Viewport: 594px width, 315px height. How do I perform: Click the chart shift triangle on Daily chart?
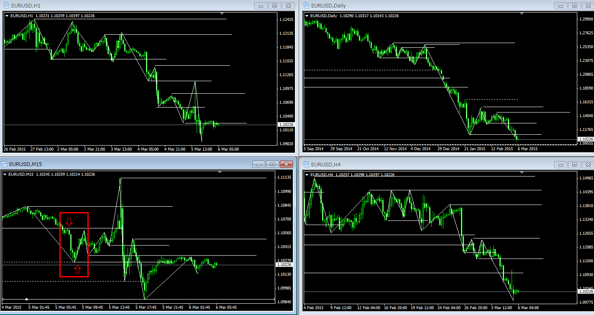[x=521, y=14]
